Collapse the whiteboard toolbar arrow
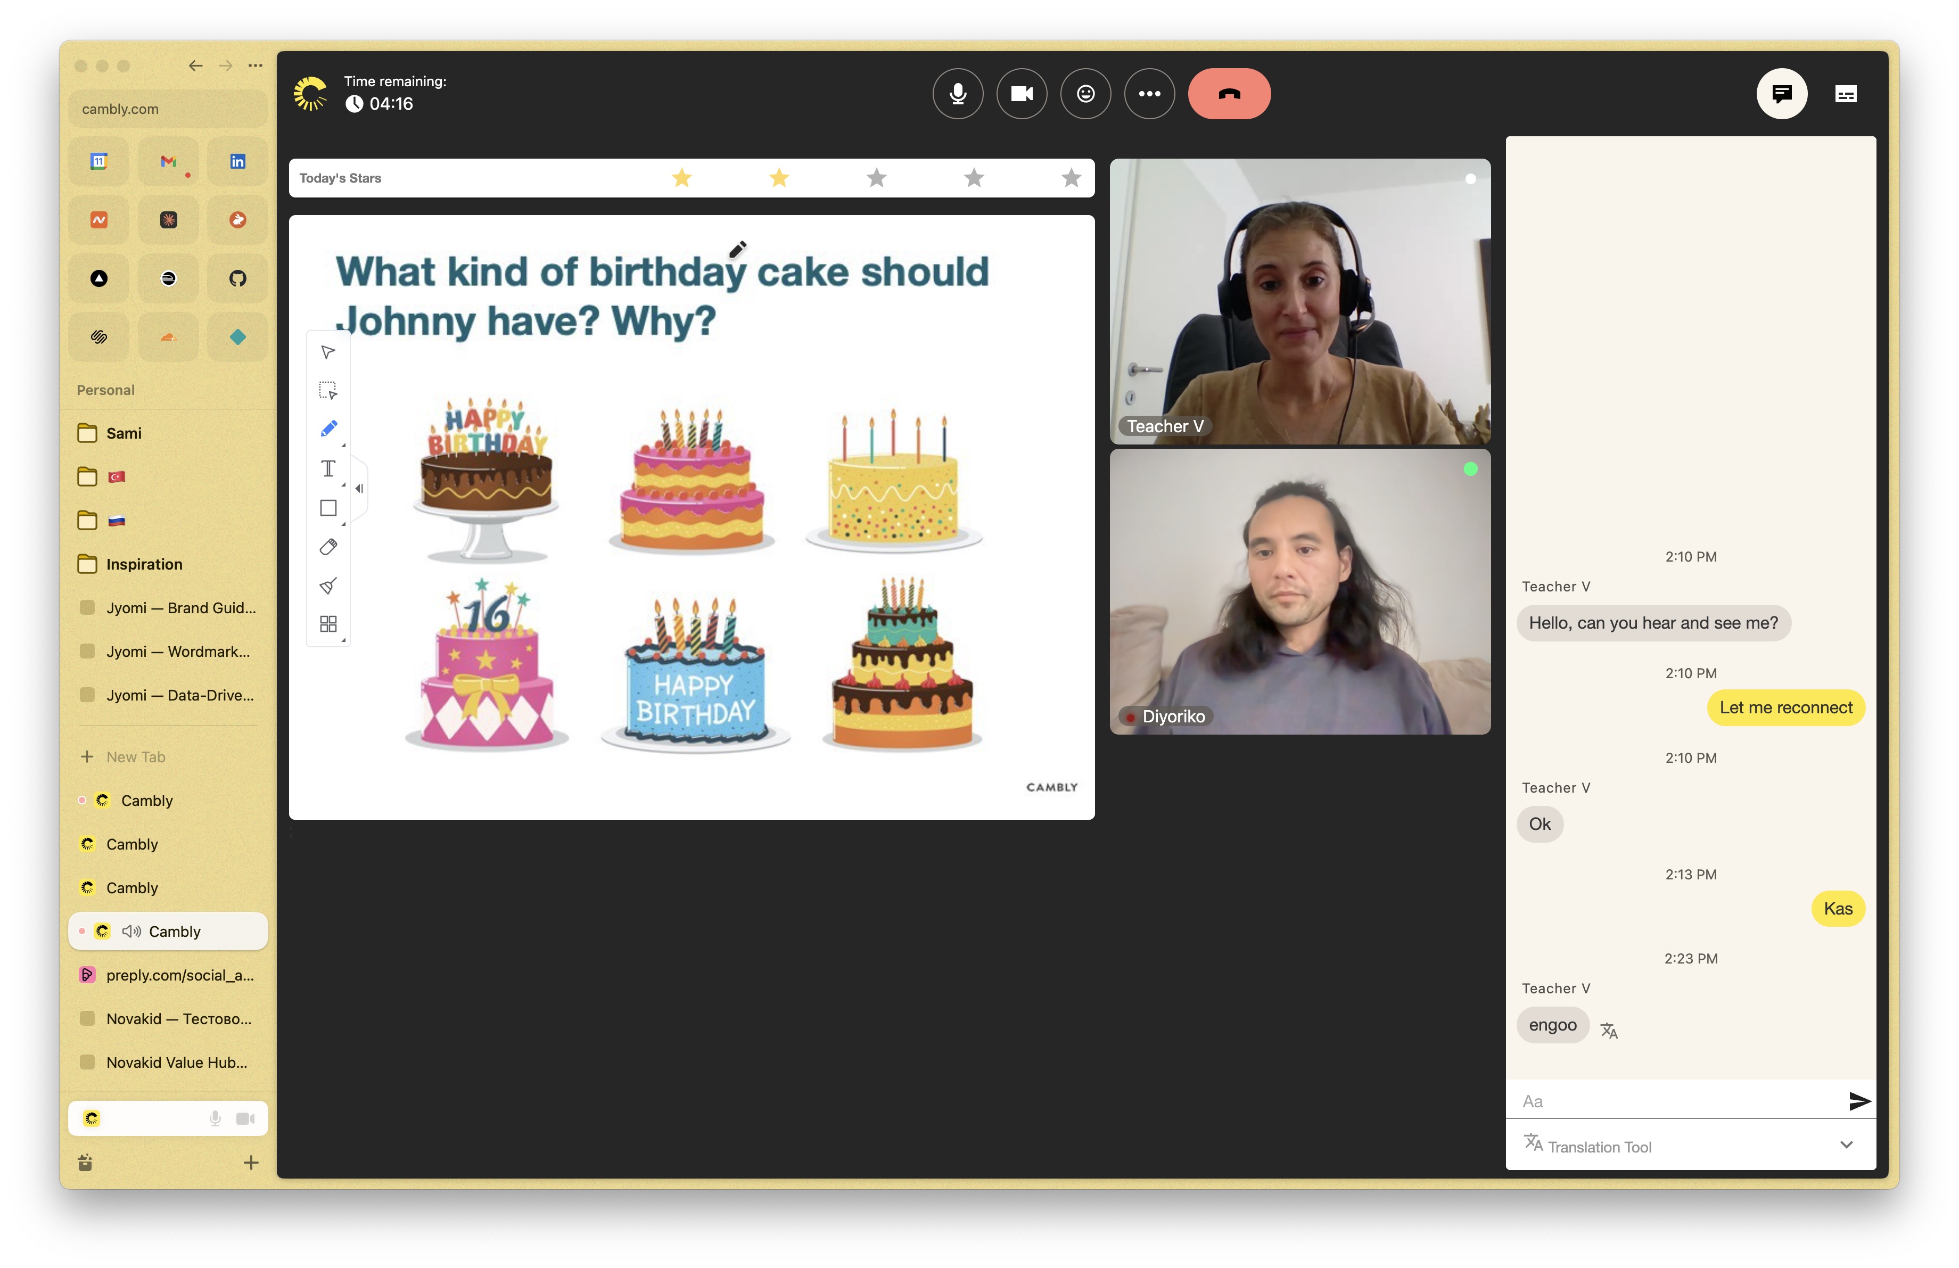Screen dimensions: 1959x1268 coord(359,489)
